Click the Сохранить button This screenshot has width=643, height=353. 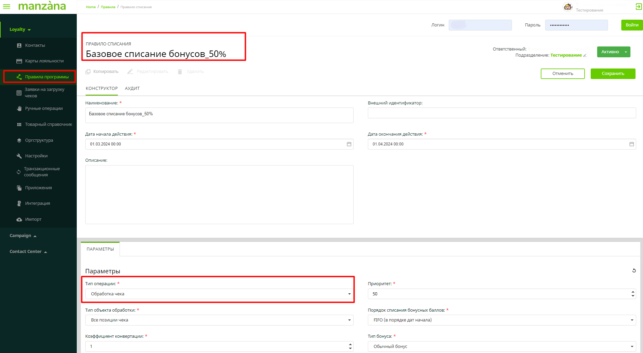[613, 74]
